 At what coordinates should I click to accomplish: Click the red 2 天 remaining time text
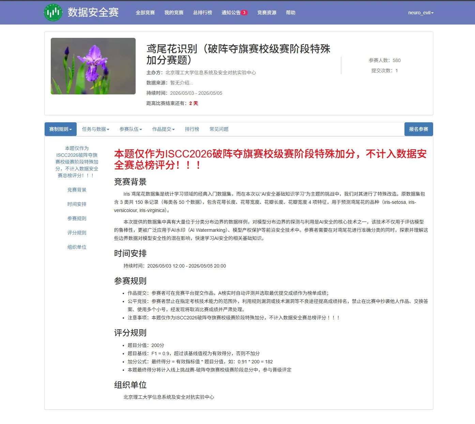194,103
